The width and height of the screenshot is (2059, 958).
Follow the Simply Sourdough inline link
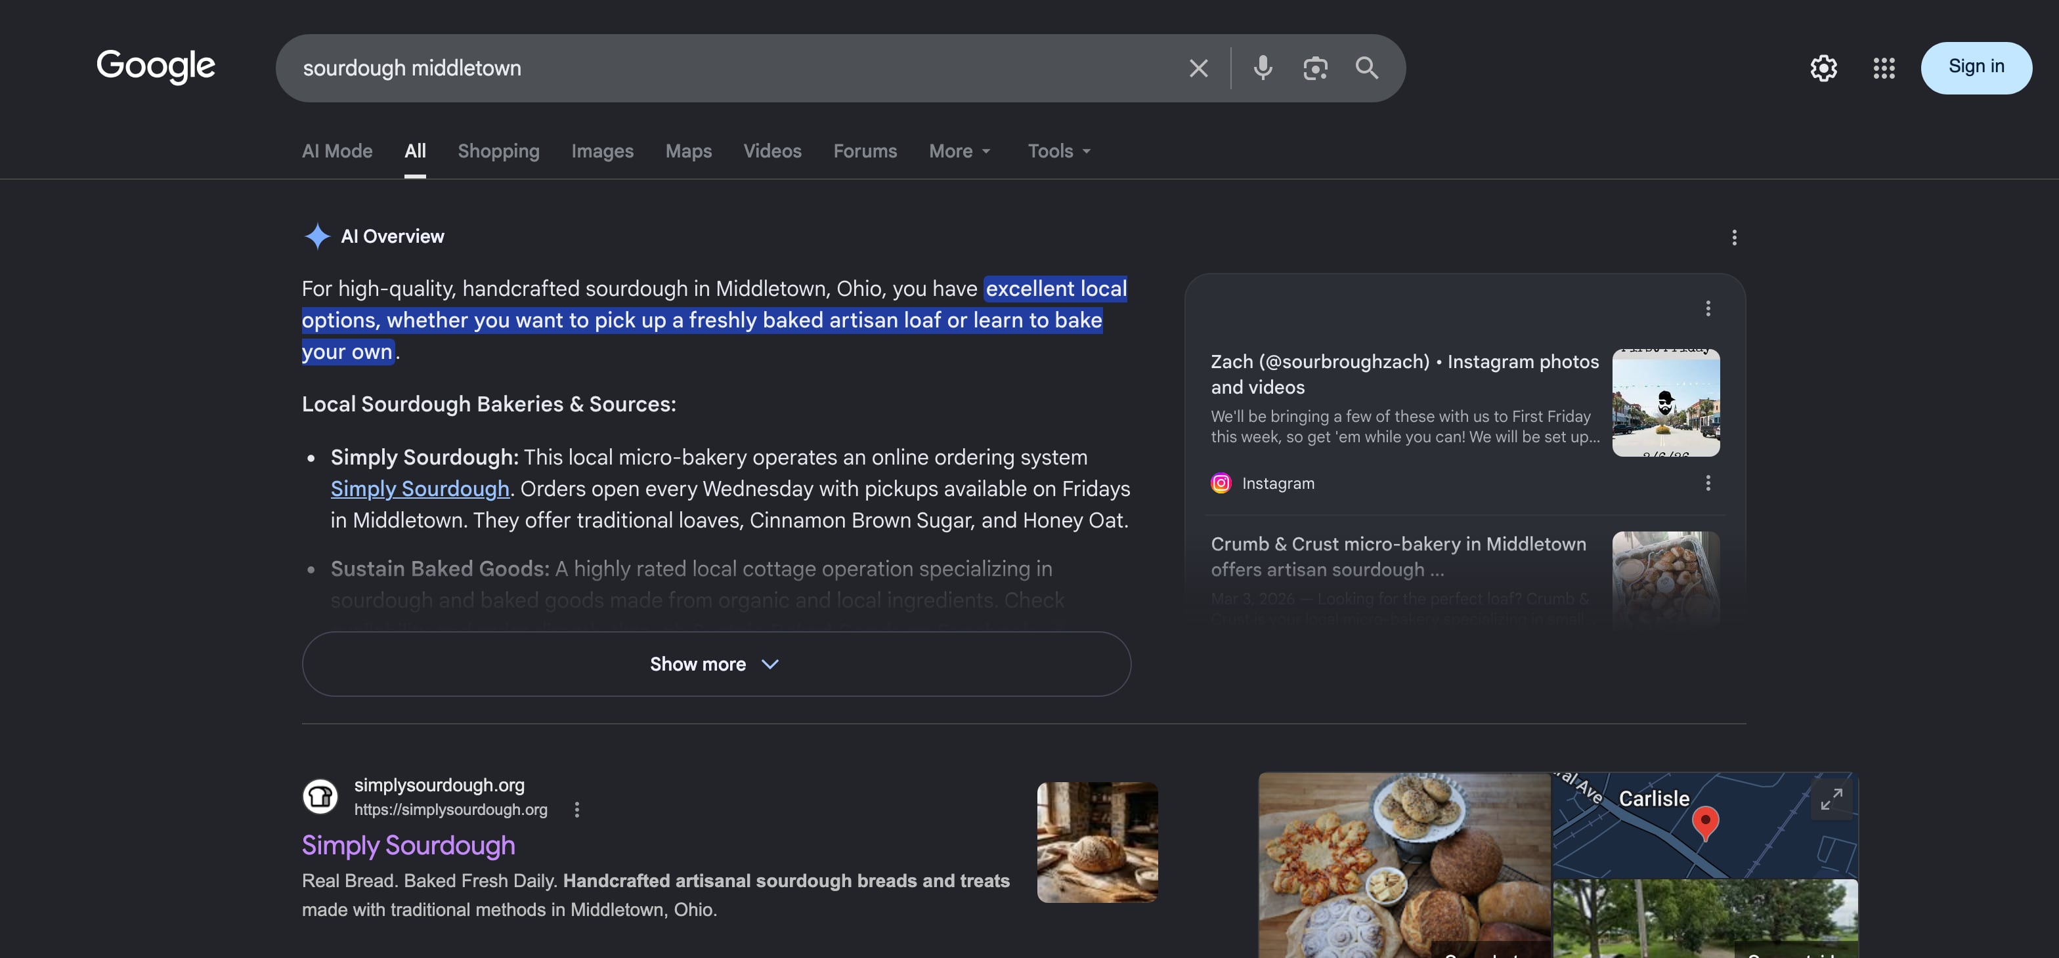pos(420,488)
